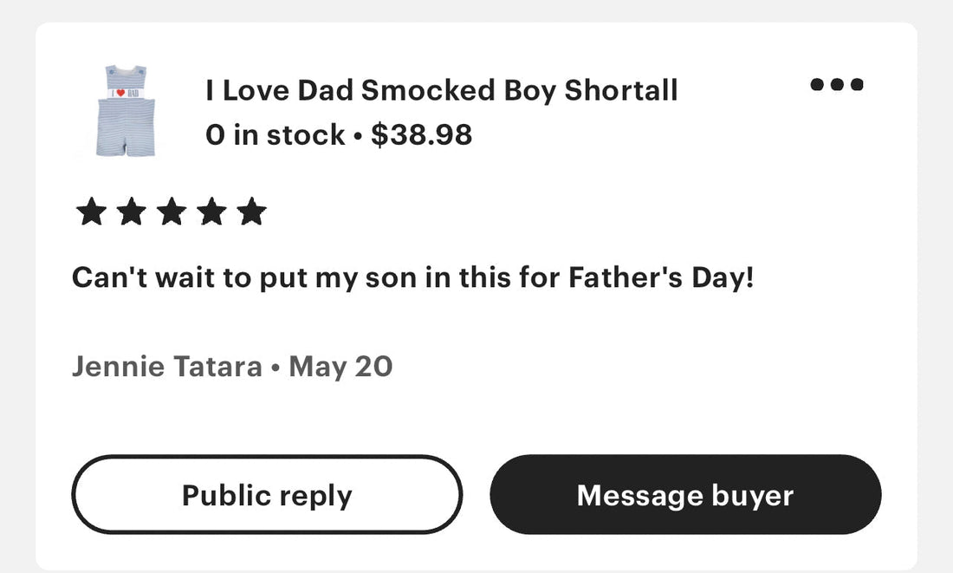Click the third rating star

point(172,212)
